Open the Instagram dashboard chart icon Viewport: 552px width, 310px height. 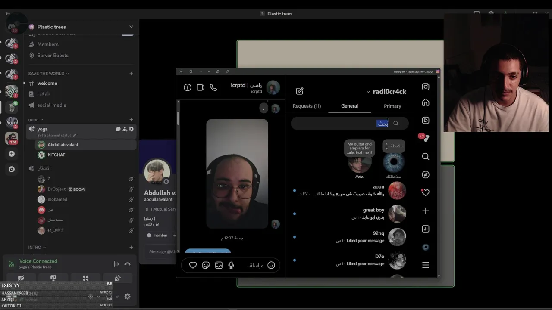click(x=426, y=229)
